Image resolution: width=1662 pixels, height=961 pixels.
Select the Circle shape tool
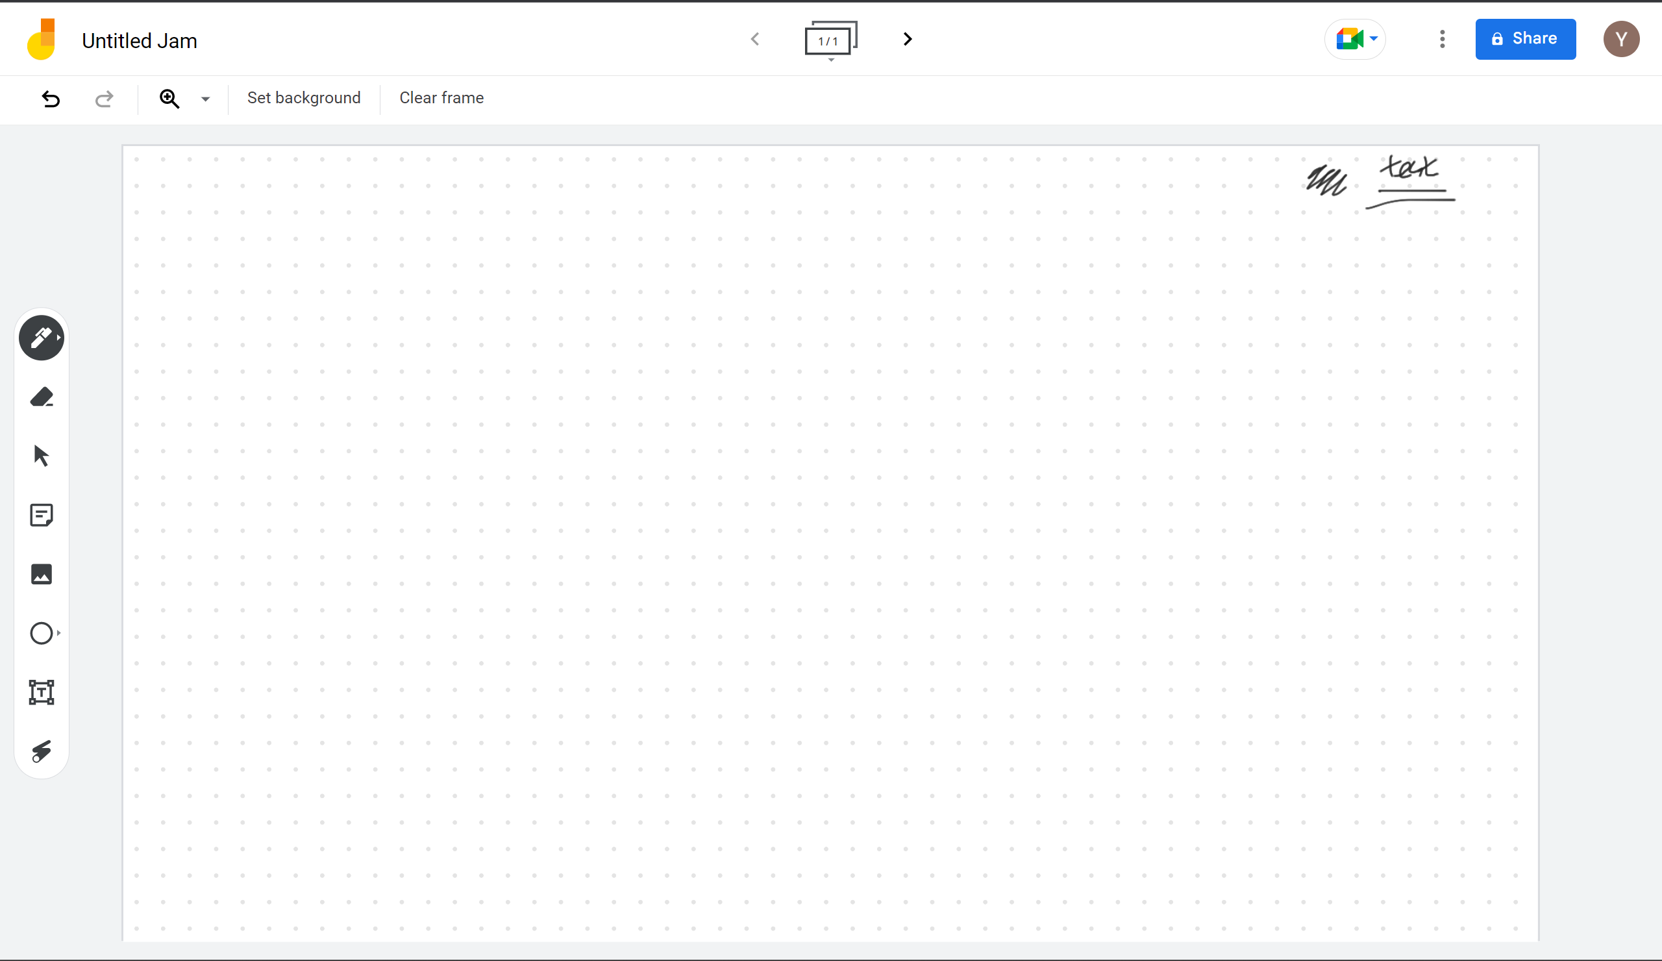pyautogui.click(x=41, y=633)
